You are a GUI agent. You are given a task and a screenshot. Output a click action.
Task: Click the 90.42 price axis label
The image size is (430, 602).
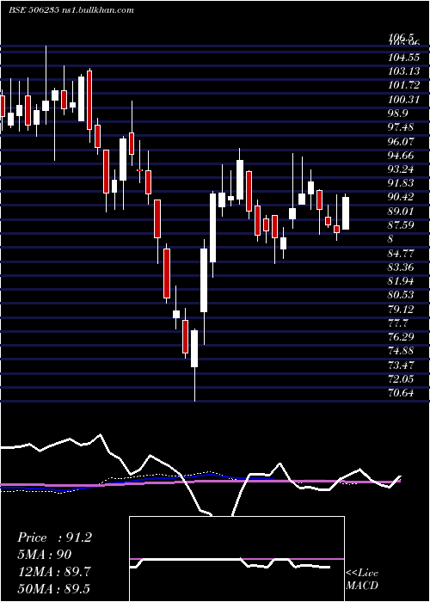click(401, 197)
